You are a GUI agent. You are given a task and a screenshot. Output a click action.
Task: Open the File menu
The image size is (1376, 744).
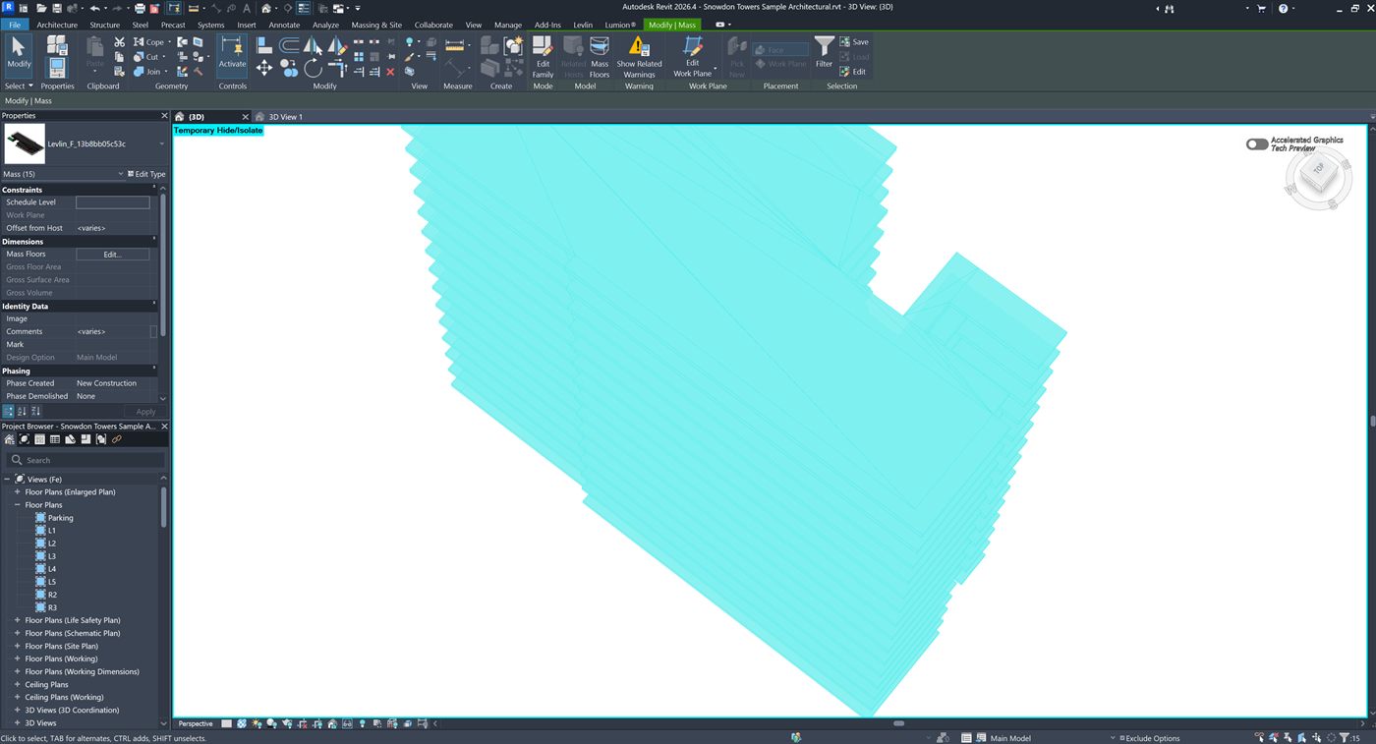[15, 25]
